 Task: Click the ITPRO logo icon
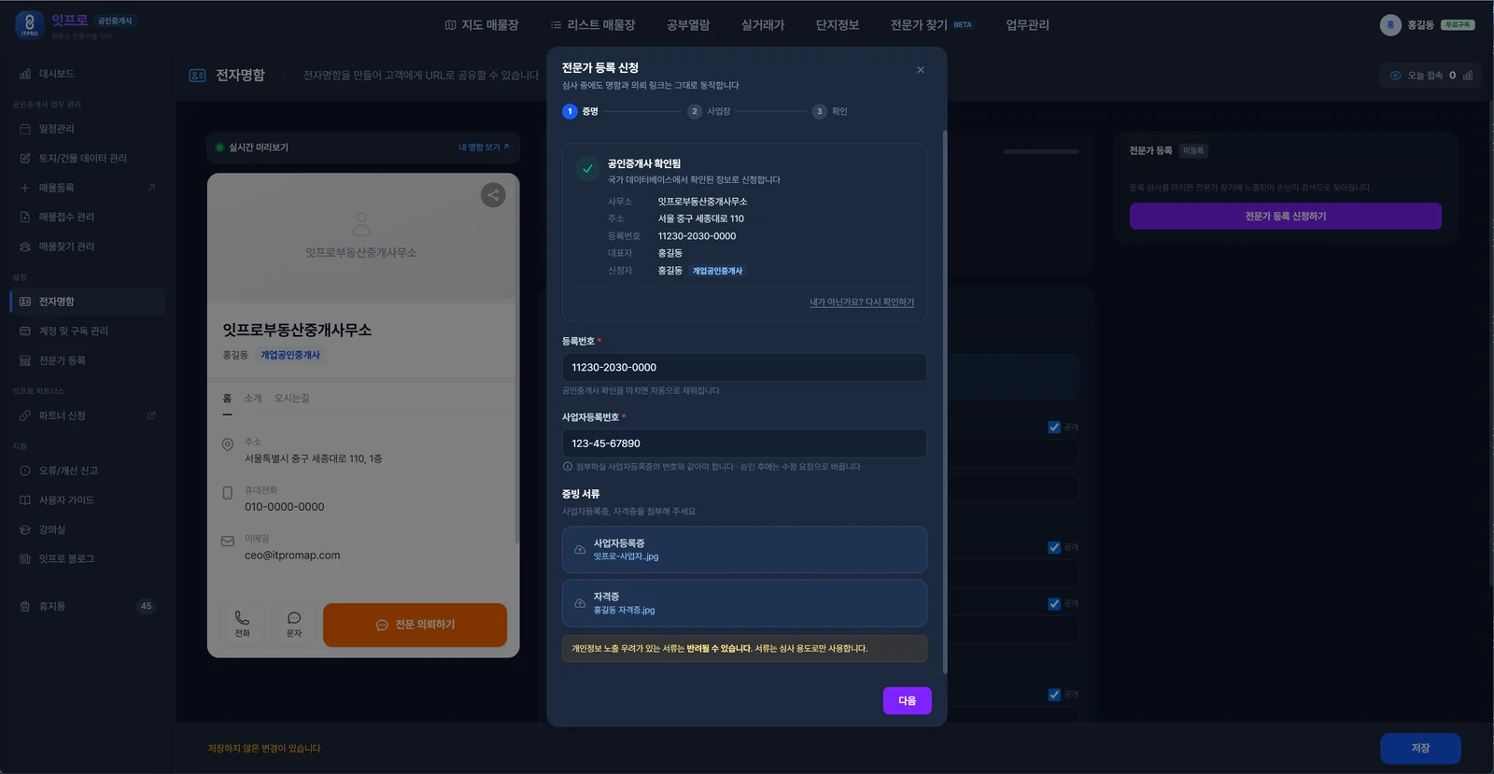pos(29,25)
